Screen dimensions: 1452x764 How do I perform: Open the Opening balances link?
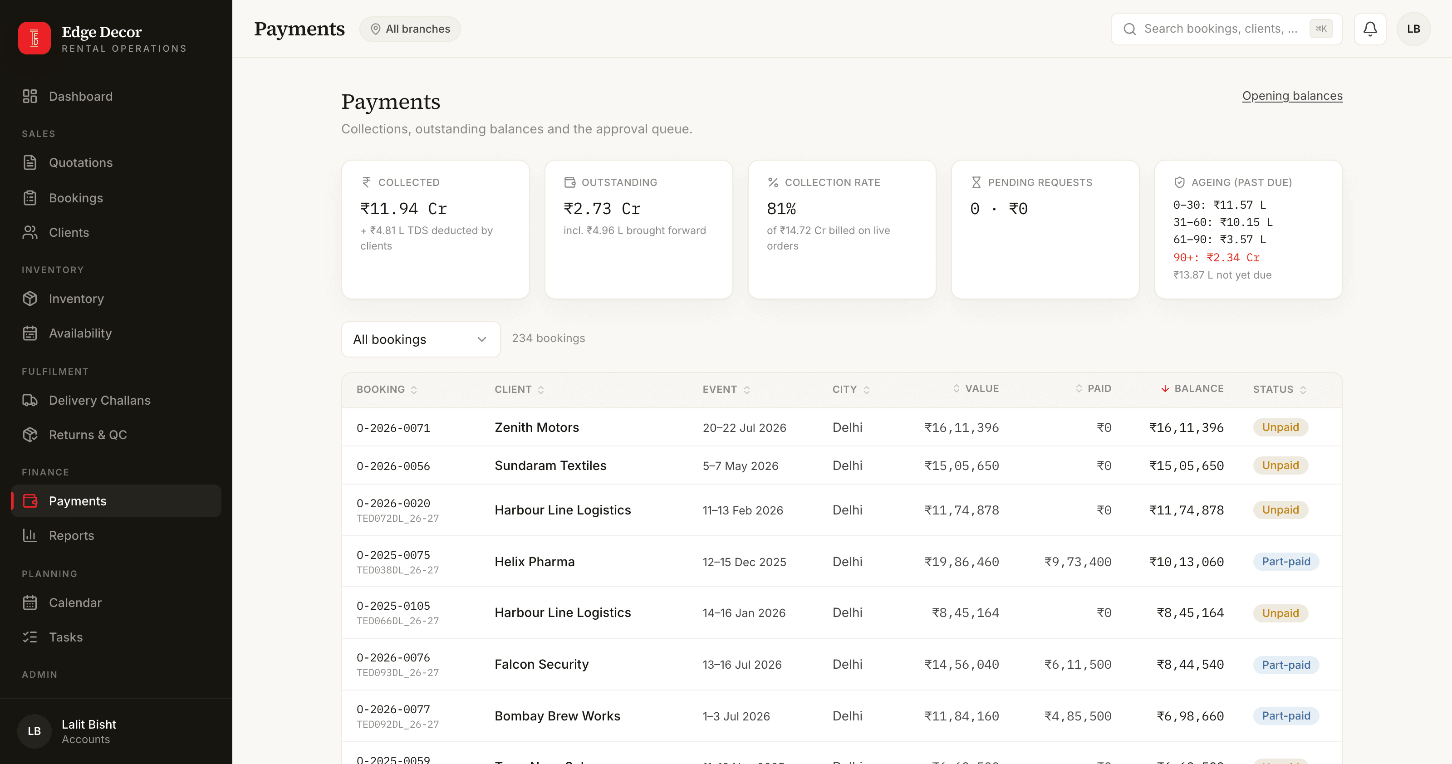click(1292, 96)
